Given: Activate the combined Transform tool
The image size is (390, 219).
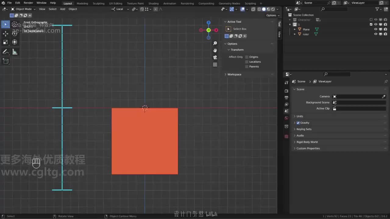Looking at the screenshot, I should point(15,42).
